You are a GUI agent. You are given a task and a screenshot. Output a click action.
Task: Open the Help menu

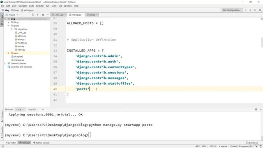coord(76,6)
